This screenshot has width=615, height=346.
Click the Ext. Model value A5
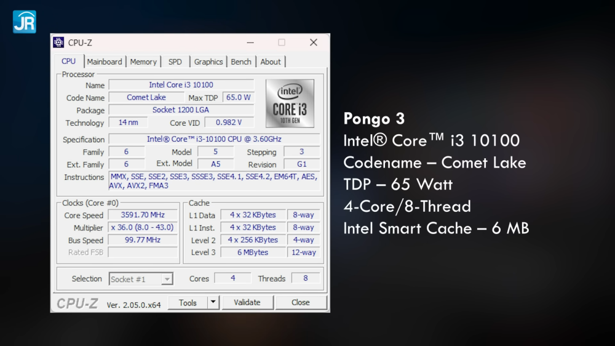[x=215, y=164]
